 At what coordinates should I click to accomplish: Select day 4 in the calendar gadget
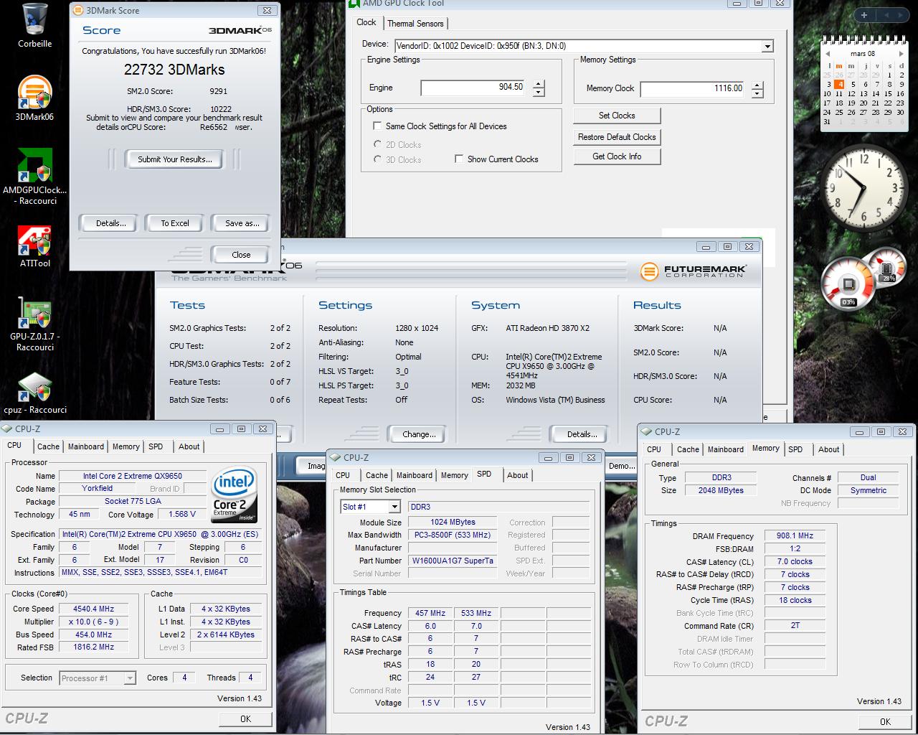tap(840, 84)
